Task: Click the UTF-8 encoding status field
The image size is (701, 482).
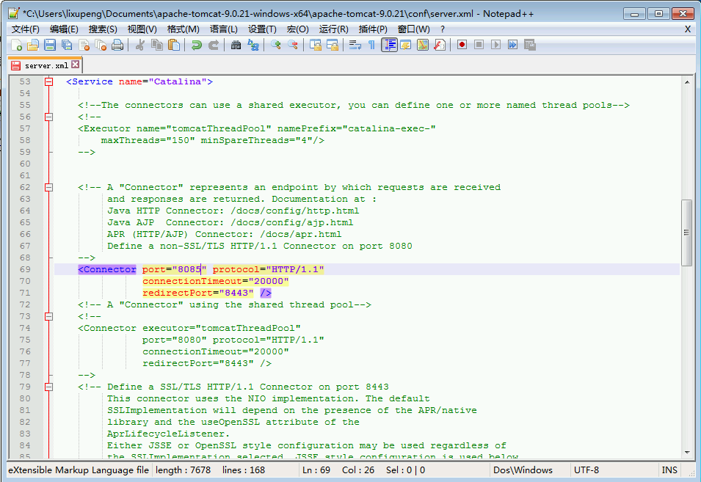Action: [x=586, y=470]
